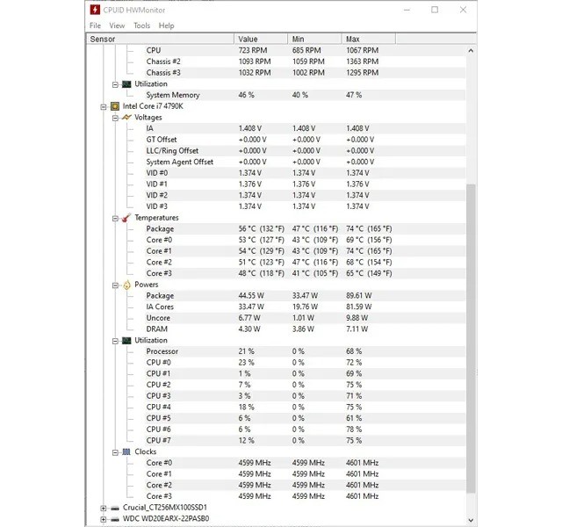This screenshot has width=562, height=527.
Task: Open the File menu
Action: tap(95, 25)
